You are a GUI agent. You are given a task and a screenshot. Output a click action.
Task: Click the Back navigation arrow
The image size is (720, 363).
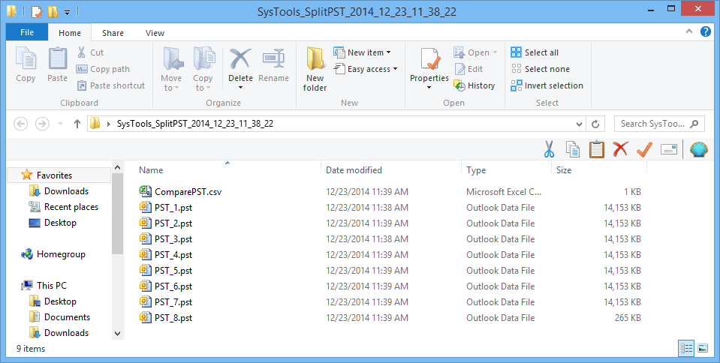(21, 124)
